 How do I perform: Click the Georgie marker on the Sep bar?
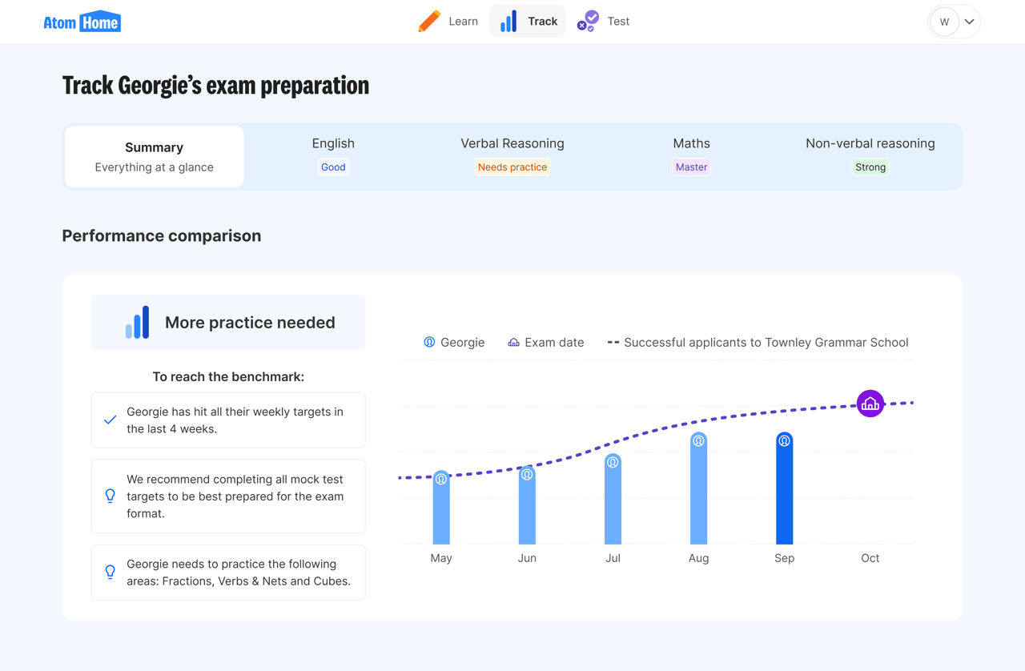tap(784, 441)
